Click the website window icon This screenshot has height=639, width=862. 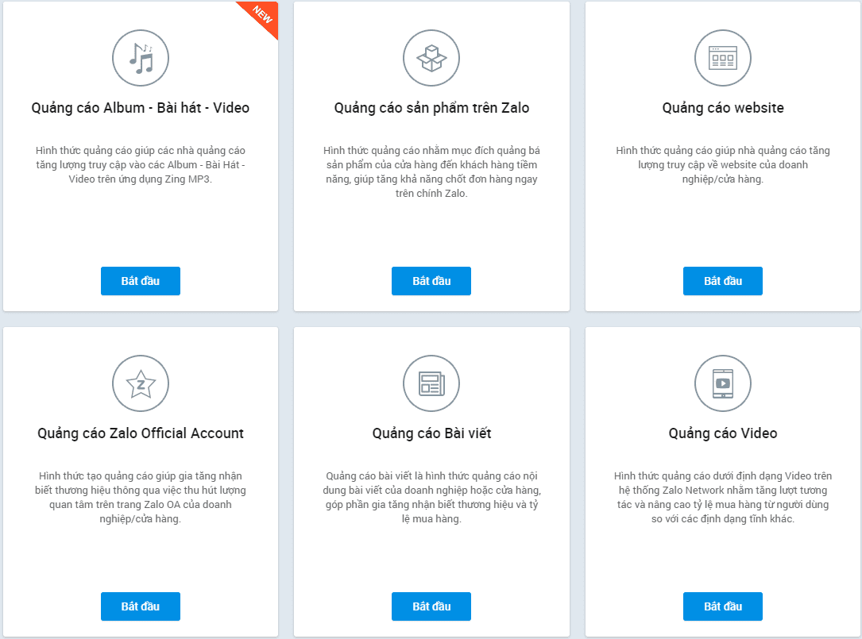tap(723, 58)
